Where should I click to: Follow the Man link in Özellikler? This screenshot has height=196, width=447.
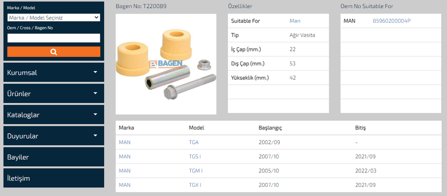(x=295, y=21)
